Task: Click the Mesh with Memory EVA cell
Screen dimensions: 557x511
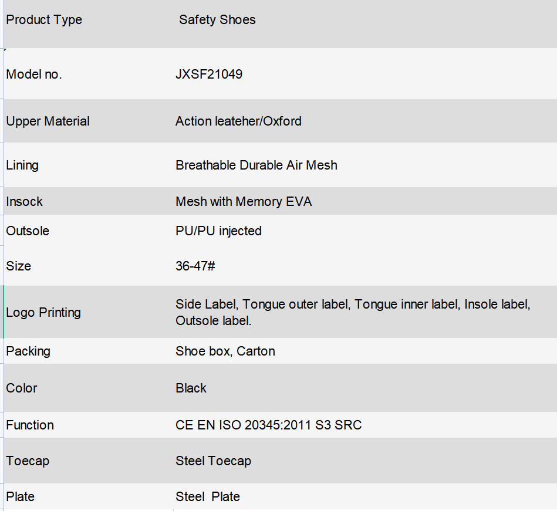Action: pos(365,201)
